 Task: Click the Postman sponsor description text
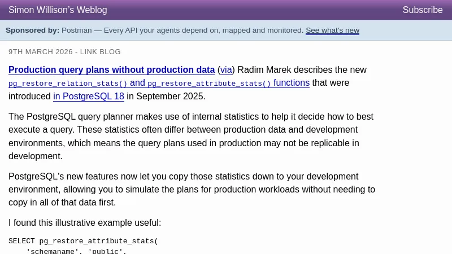(x=182, y=30)
